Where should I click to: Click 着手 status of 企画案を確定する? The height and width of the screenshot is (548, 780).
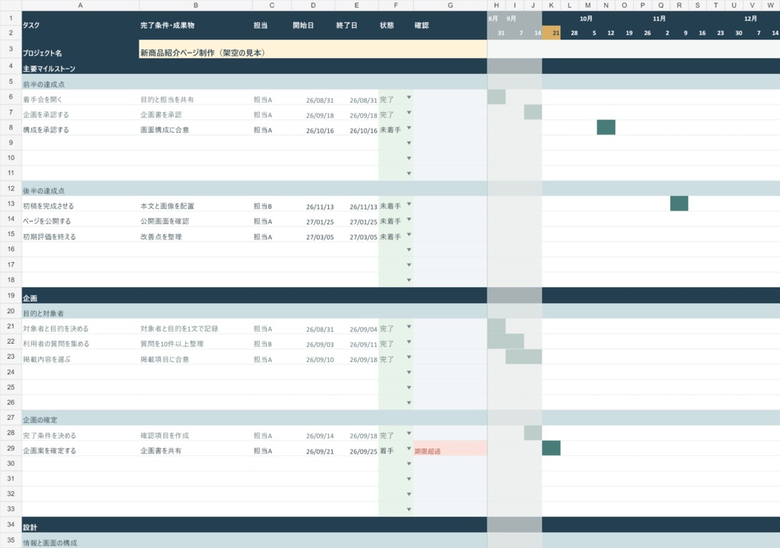click(386, 451)
